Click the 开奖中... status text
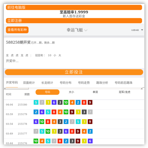The width and height of the screenshot is (148, 148). coord(12,61)
